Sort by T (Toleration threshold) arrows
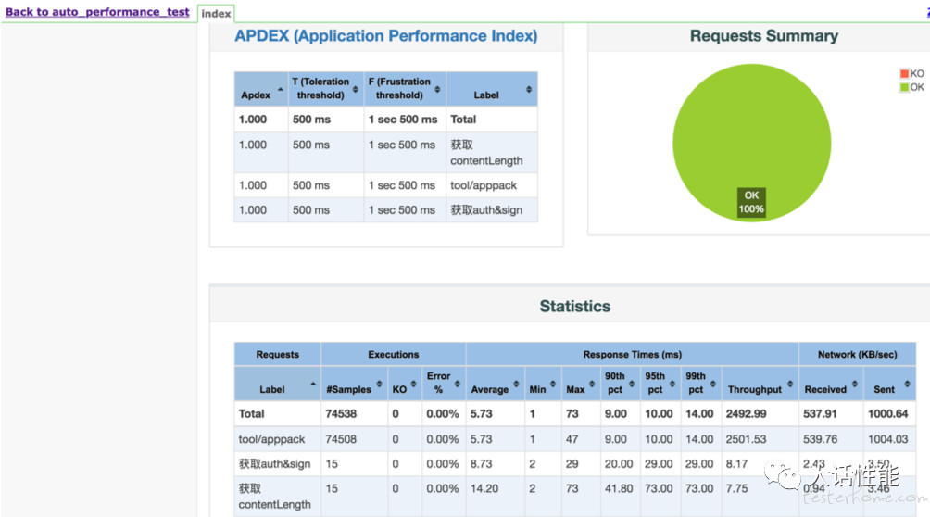 (356, 89)
